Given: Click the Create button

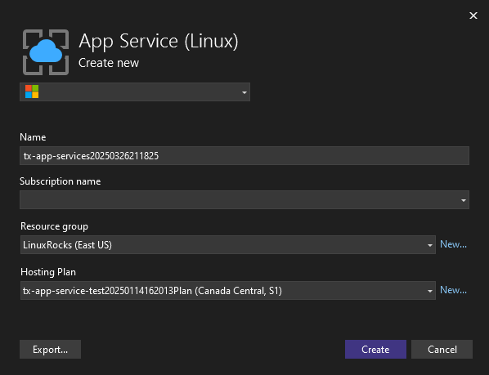Looking at the screenshot, I should [x=375, y=349].
